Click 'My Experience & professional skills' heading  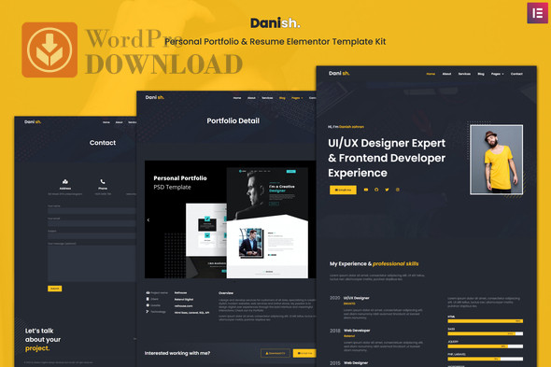tap(374, 263)
